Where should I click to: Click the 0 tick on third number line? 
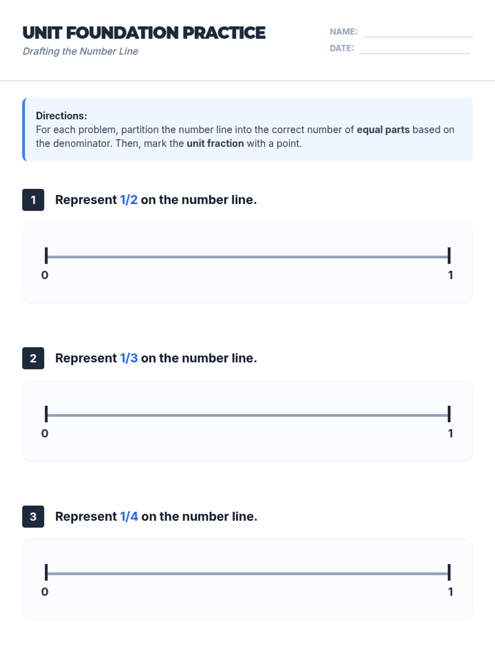[x=46, y=572]
